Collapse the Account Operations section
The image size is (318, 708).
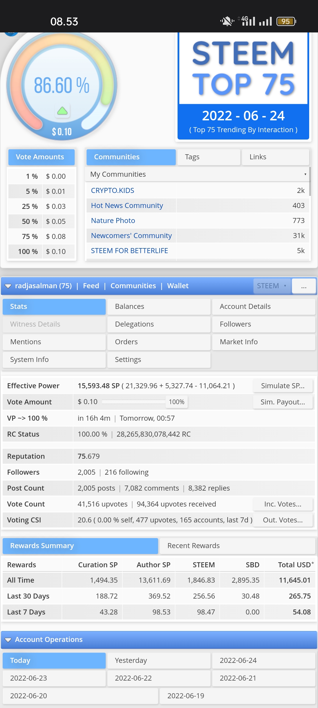click(8, 640)
